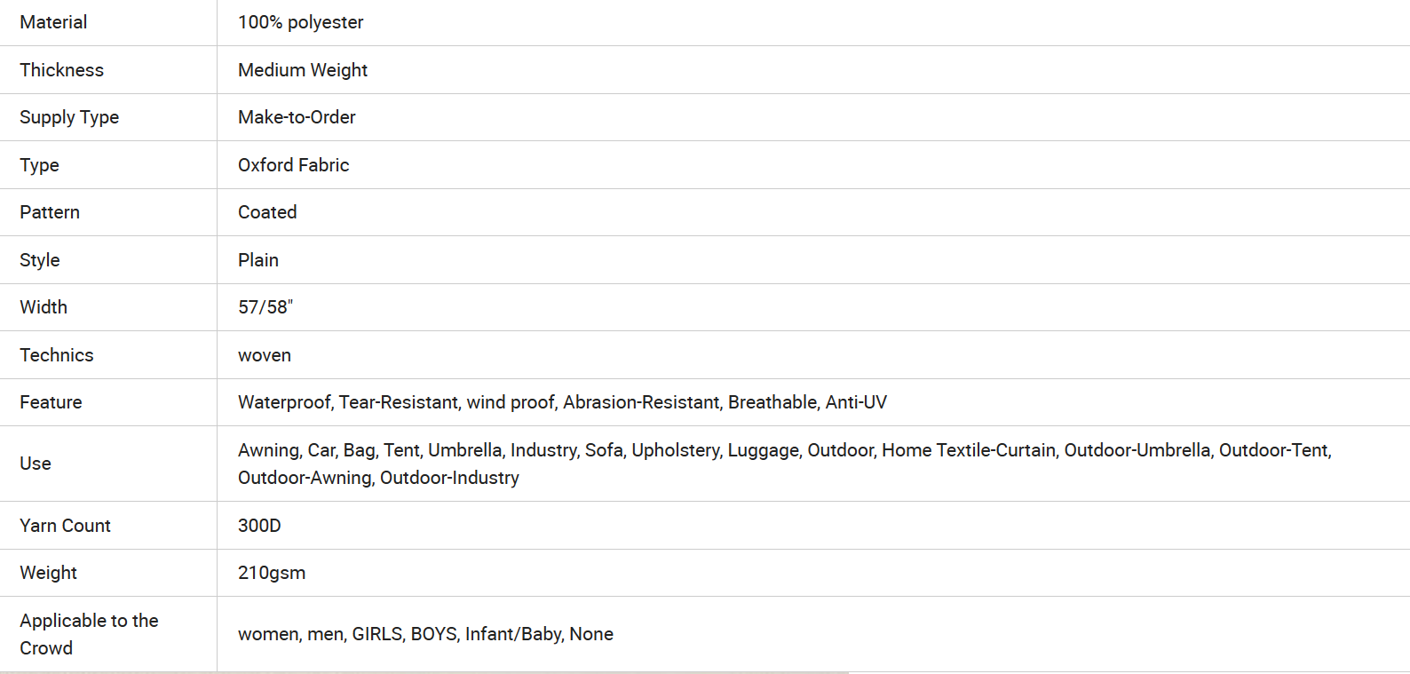Click the Pattern row label

click(x=50, y=212)
